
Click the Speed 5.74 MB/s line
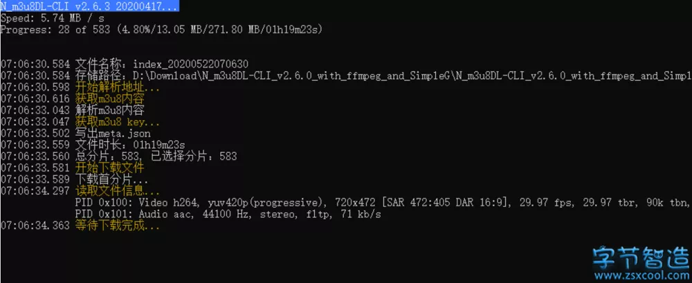(53, 18)
